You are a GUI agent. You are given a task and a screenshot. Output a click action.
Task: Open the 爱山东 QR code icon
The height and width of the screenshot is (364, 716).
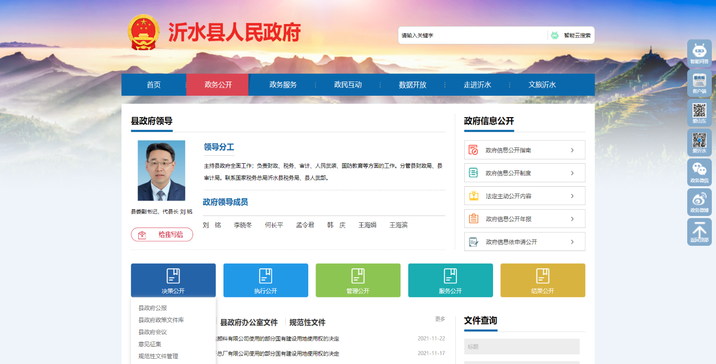click(699, 112)
